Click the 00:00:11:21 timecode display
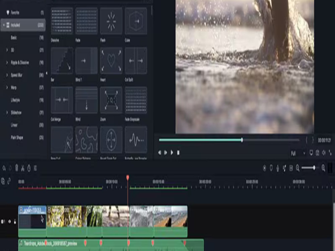This screenshot has height=251, width=335. tap(325, 141)
